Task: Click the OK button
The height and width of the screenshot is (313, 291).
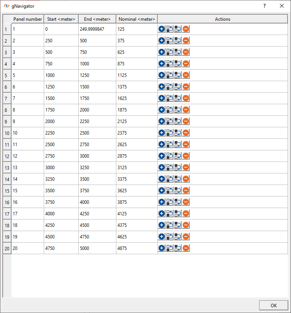Action: [273, 305]
